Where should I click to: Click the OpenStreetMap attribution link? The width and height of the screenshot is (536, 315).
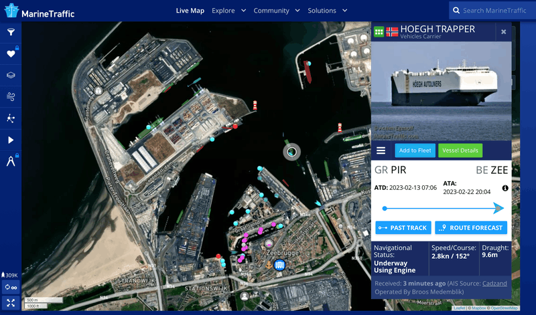click(x=505, y=308)
